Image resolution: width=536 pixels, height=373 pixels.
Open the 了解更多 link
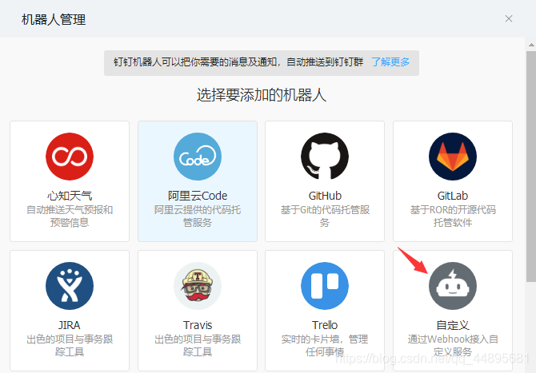tap(390, 62)
